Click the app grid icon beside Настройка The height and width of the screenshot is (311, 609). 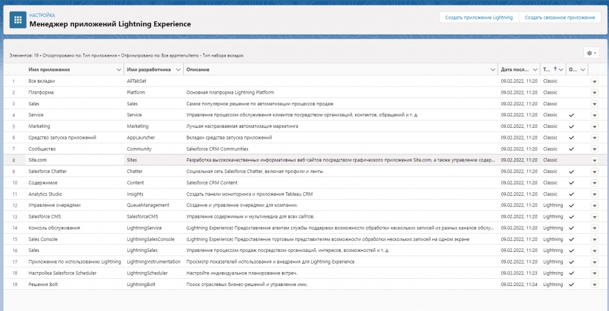pyautogui.click(x=18, y=20)
